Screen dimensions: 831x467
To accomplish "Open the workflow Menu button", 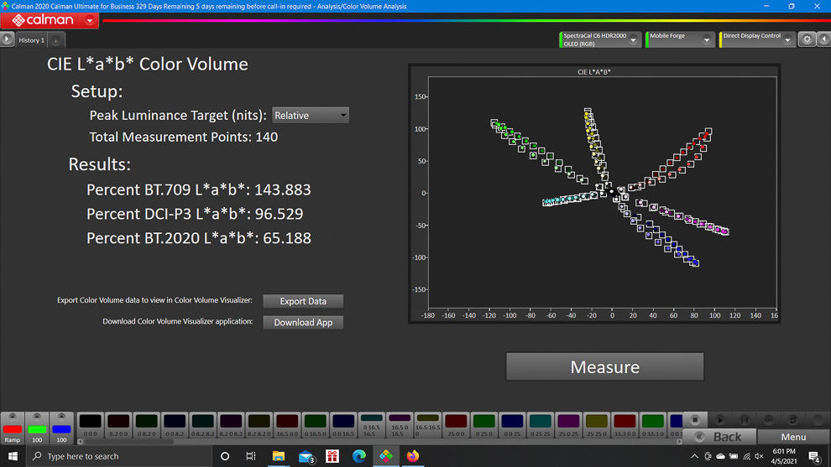I will (x=793, y=437).
